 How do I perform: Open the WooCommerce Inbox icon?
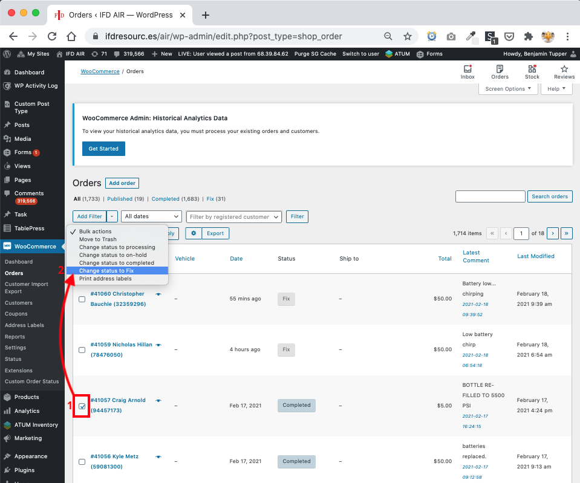468,72
